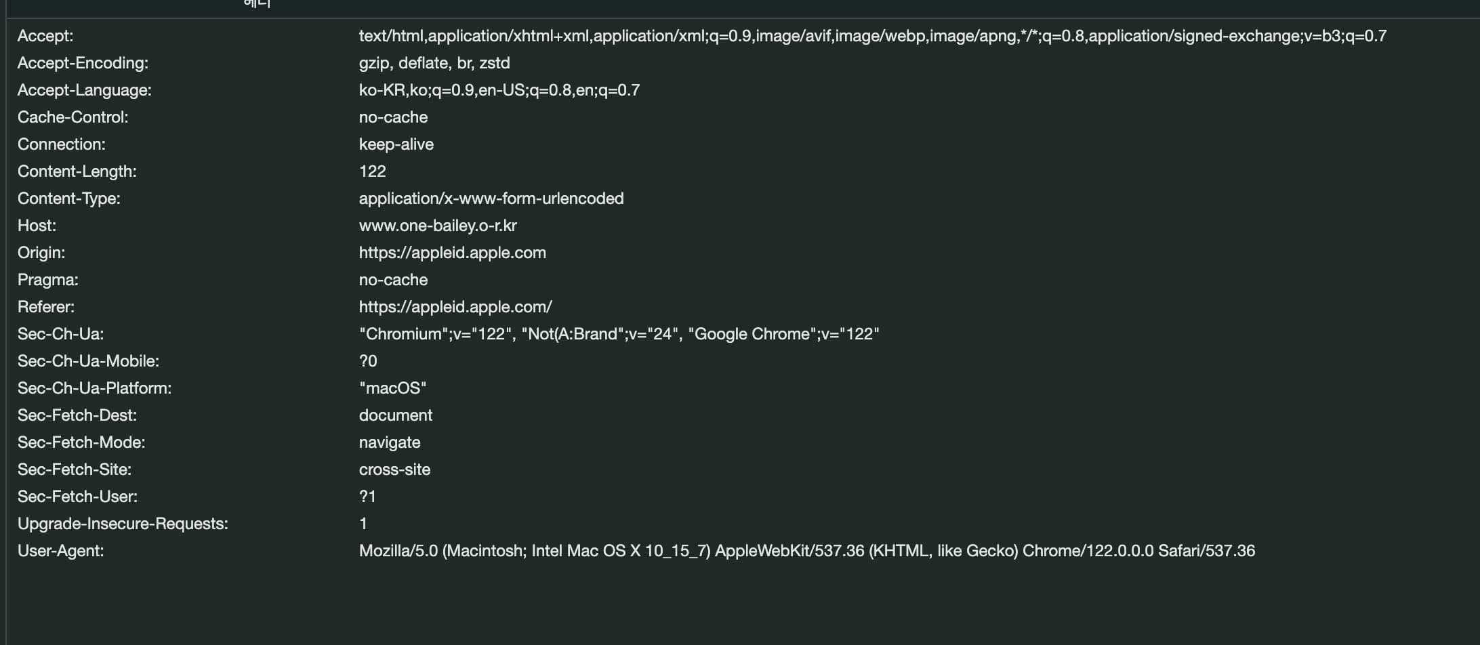Click the Accept-Language value starting with ko-KR
The height and width of the screenshot is (645, 1480).
point(499,90)
